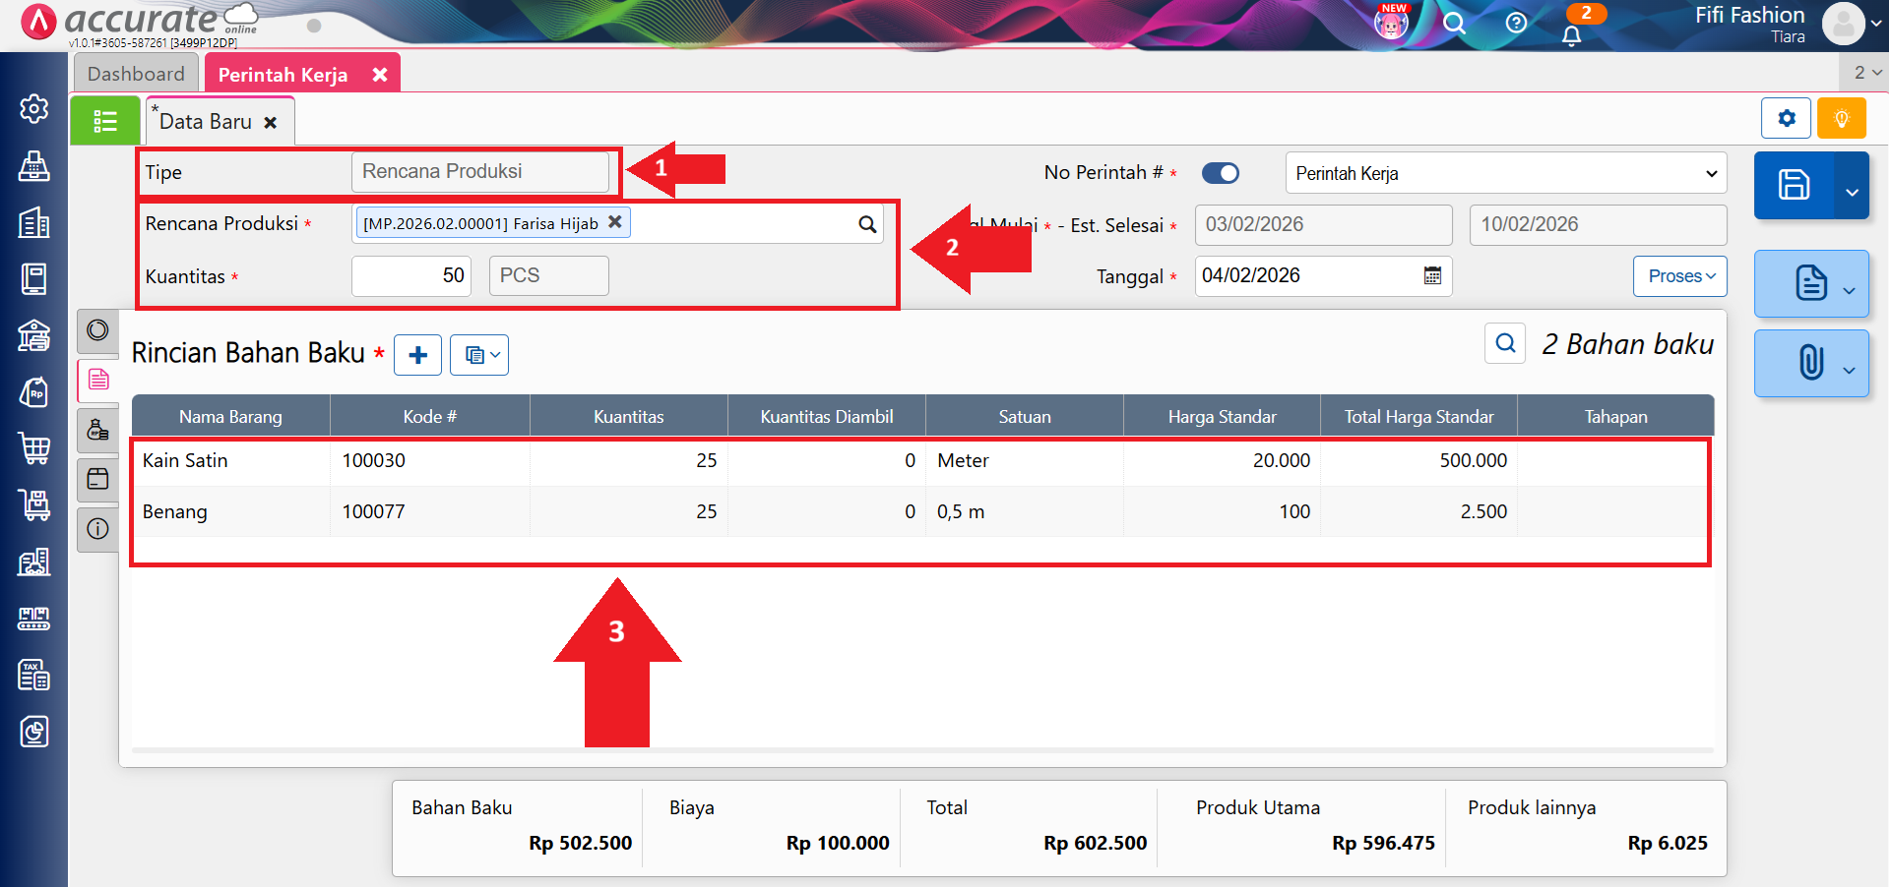Screen dimensions: 1889x887
Task: Open the Proses dropdown button
Action: (1680, 276)
